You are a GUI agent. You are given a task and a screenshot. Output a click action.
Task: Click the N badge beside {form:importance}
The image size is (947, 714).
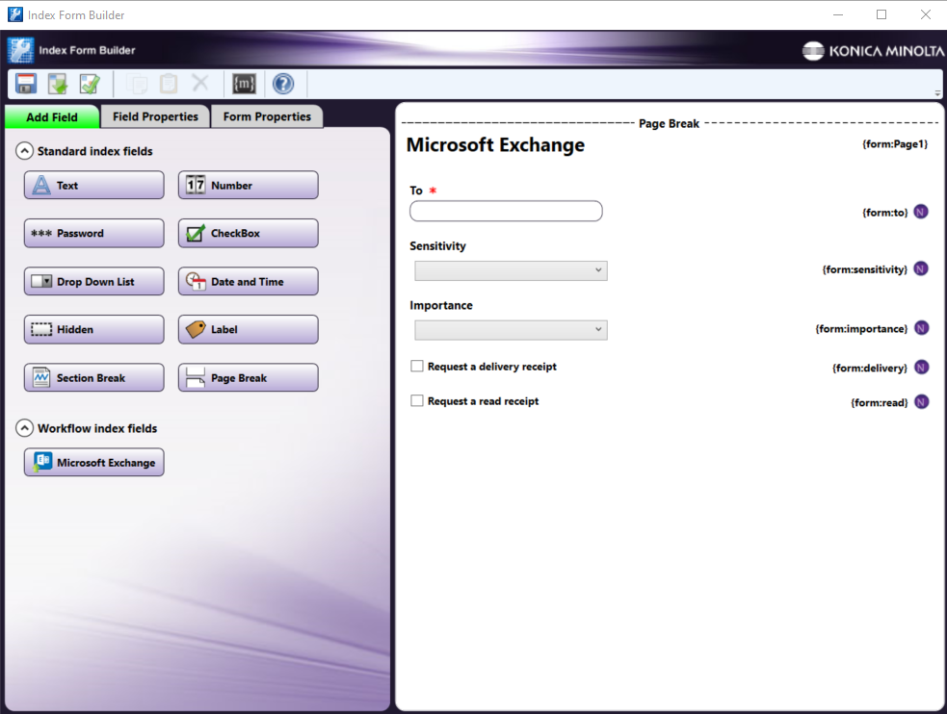921,328
